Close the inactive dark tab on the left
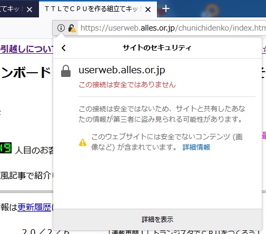This screenshot has width=266, height=234. click(29, 9)
